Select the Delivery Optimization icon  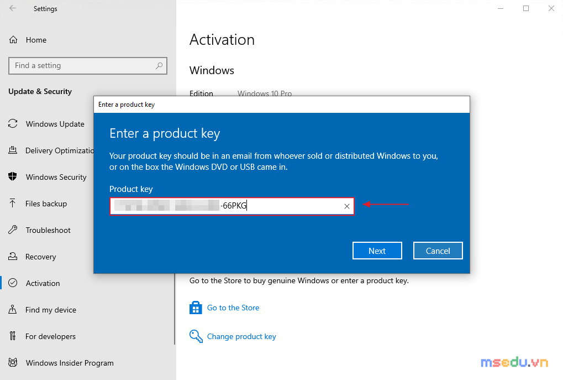[13, 150]
